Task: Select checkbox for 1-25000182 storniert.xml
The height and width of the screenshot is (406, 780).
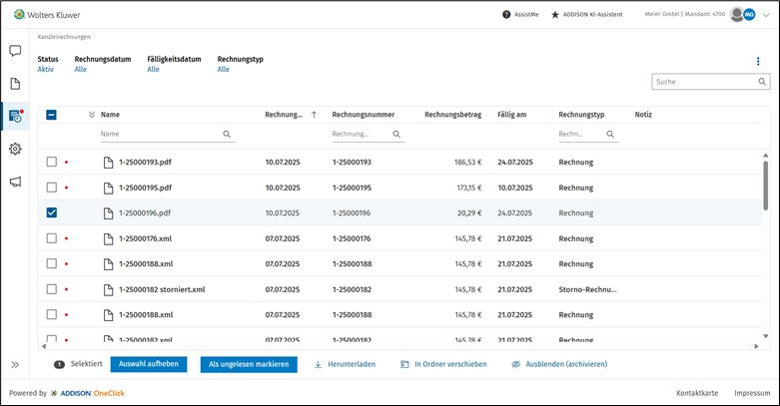Action: click(x=51, y=289)
